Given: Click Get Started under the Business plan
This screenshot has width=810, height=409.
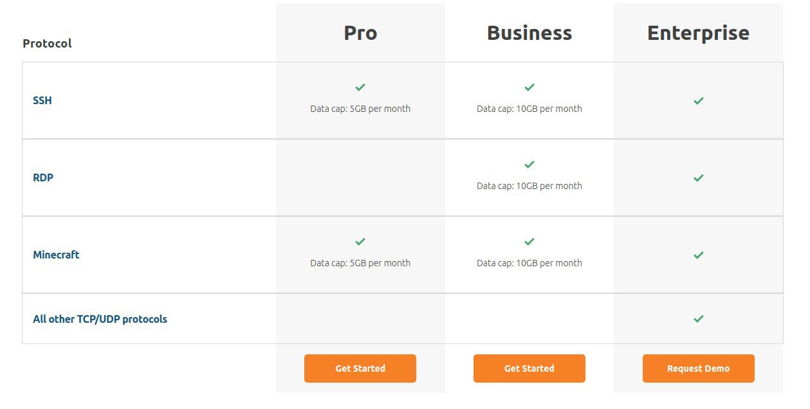Looking at the screenshot, I should [529, 368].
